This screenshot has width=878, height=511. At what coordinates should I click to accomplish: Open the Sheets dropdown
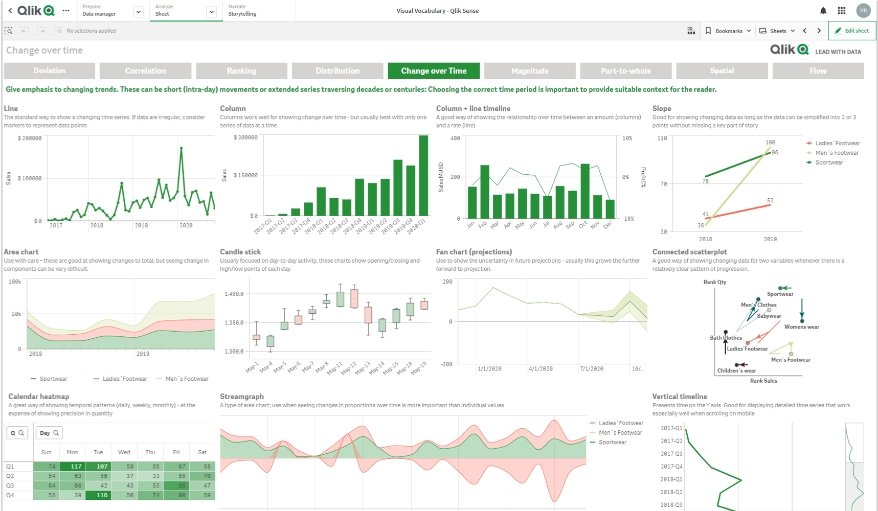click(777, 31)
